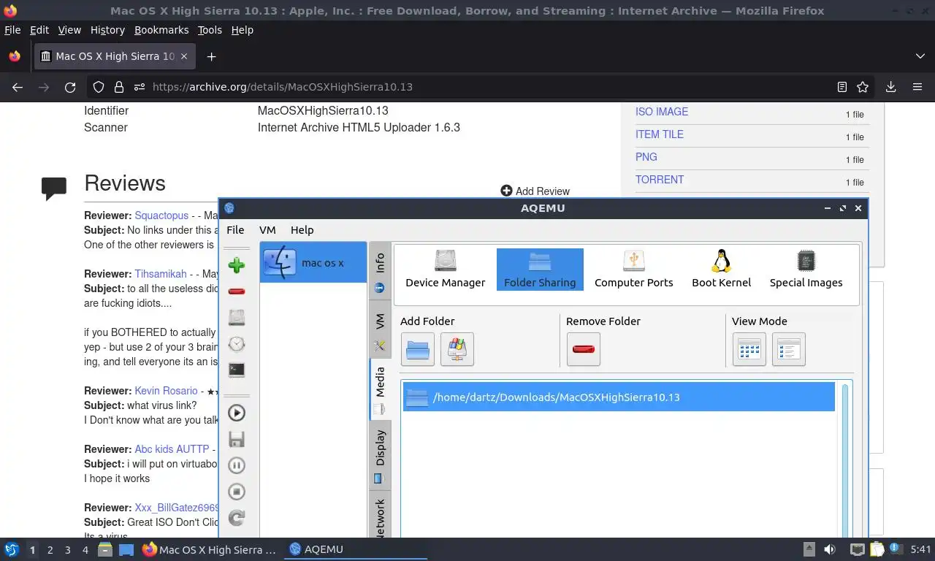Open the AQEMU Help menu
935x561 pixels.
point(302,229)
